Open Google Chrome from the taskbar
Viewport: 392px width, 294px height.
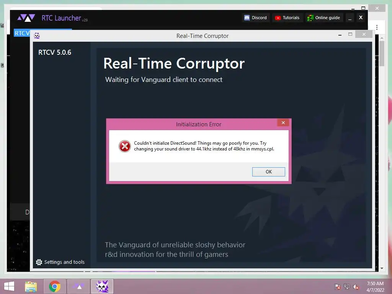(x=54, y=286)
